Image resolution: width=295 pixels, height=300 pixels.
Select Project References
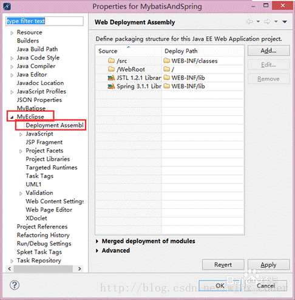click(x=42, y=227)
